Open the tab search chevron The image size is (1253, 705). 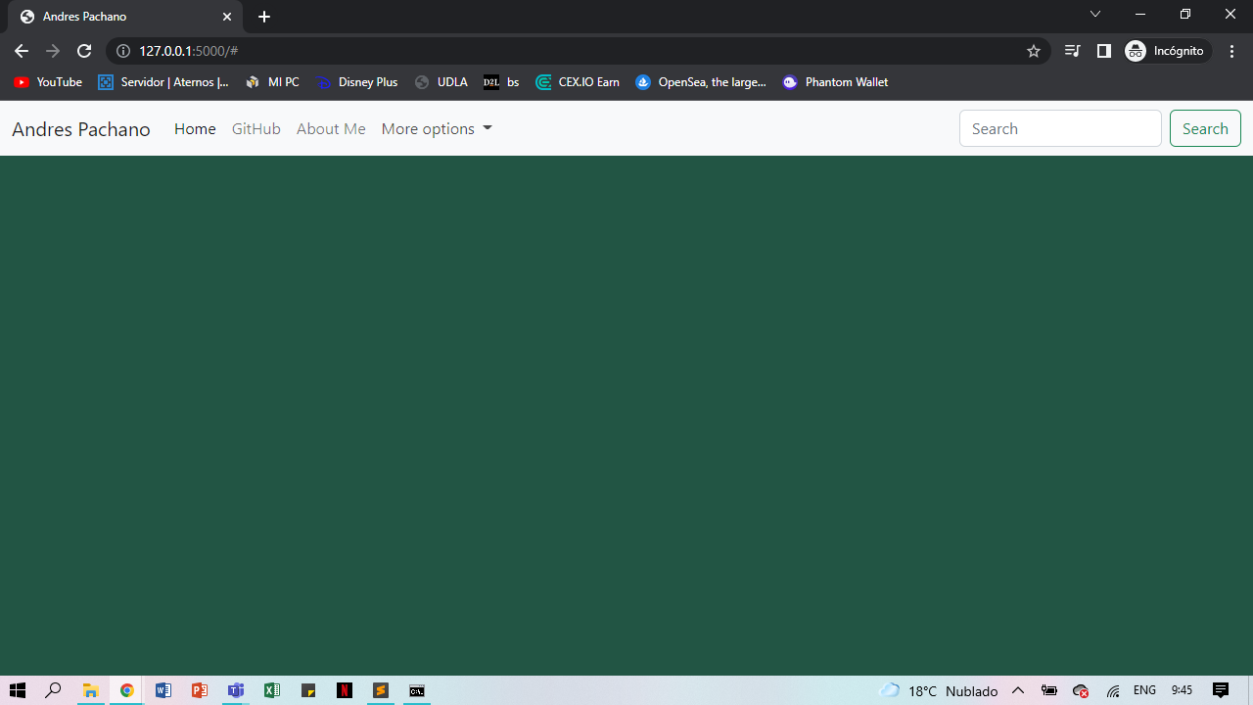[x=1095, y=14]
